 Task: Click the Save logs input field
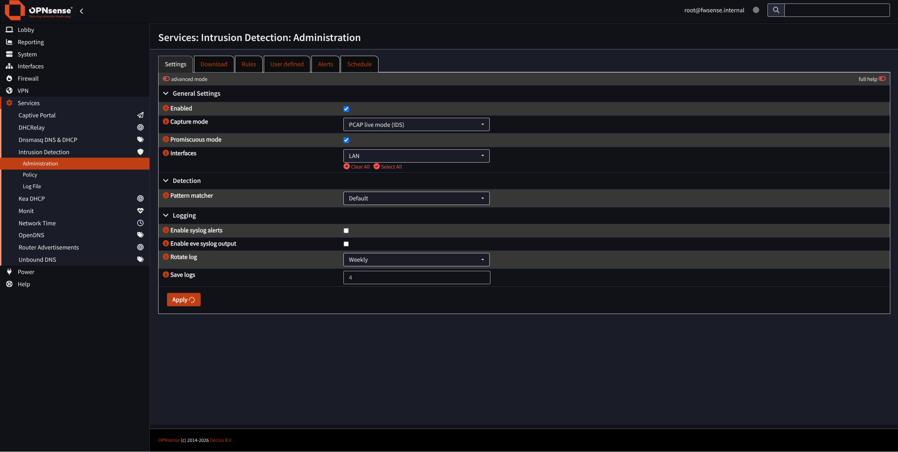[417, 278]
